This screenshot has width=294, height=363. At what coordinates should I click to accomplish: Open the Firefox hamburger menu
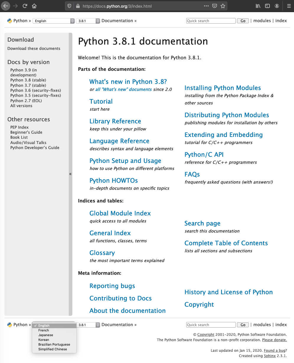pyautogui.click(x=289, y=6)
